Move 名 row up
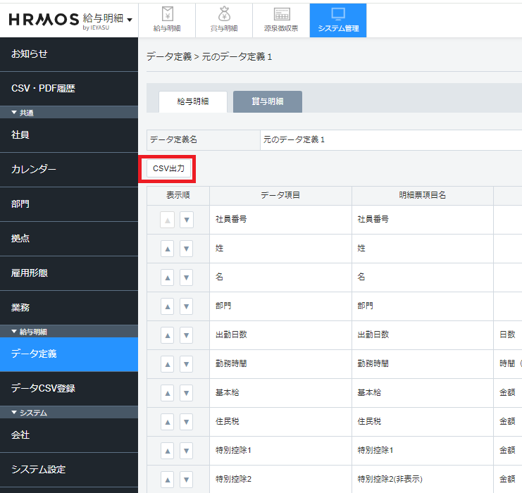This screenshot has height=493, width=522. (168, 278)
